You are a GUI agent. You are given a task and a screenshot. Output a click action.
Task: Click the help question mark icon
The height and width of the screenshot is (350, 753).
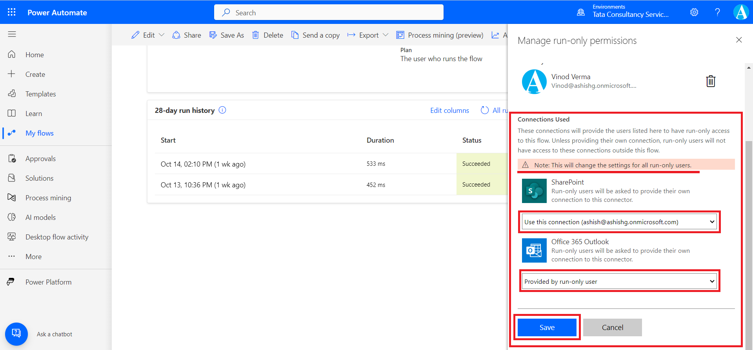pyautogui.click(x=717, y=12)
